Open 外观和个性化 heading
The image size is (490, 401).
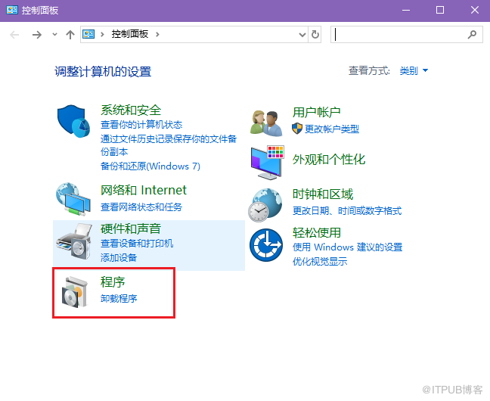[329, 160]
